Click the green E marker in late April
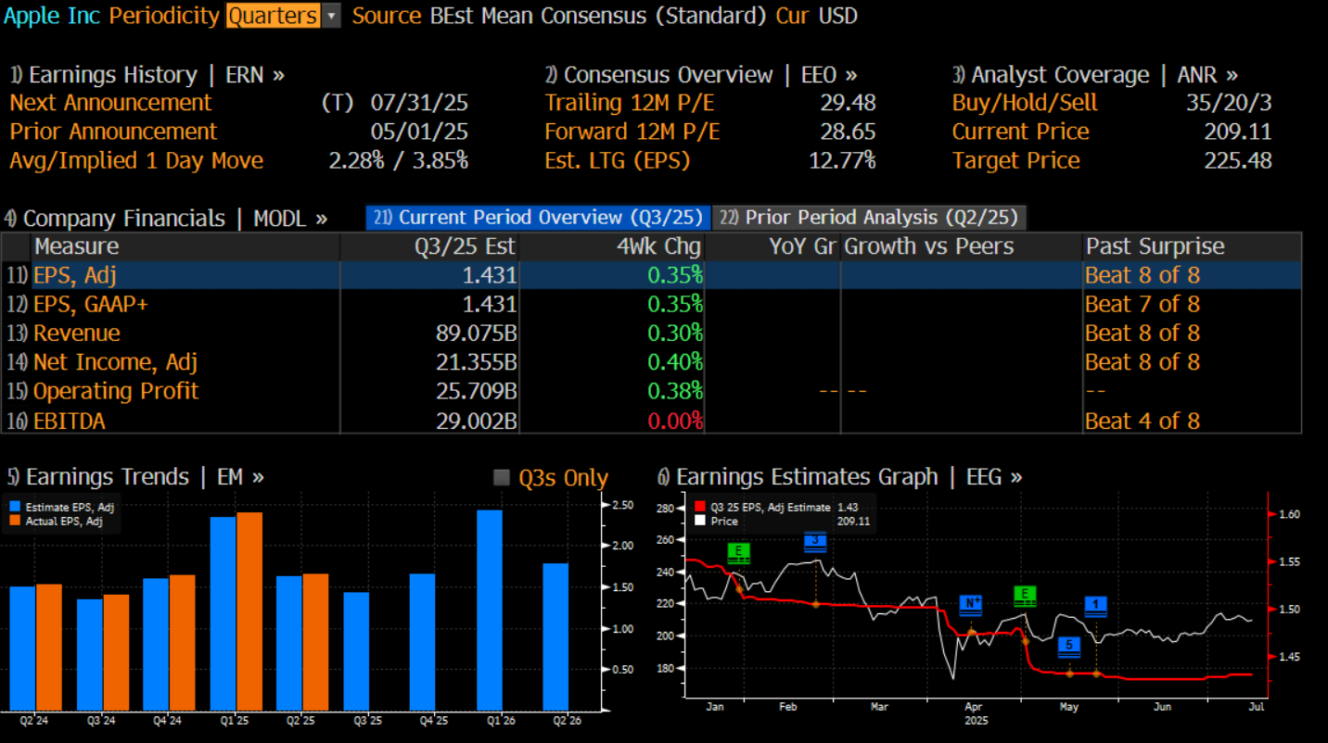The height and width of the screenshot is (743, 1328). (x=1025, y=595)
